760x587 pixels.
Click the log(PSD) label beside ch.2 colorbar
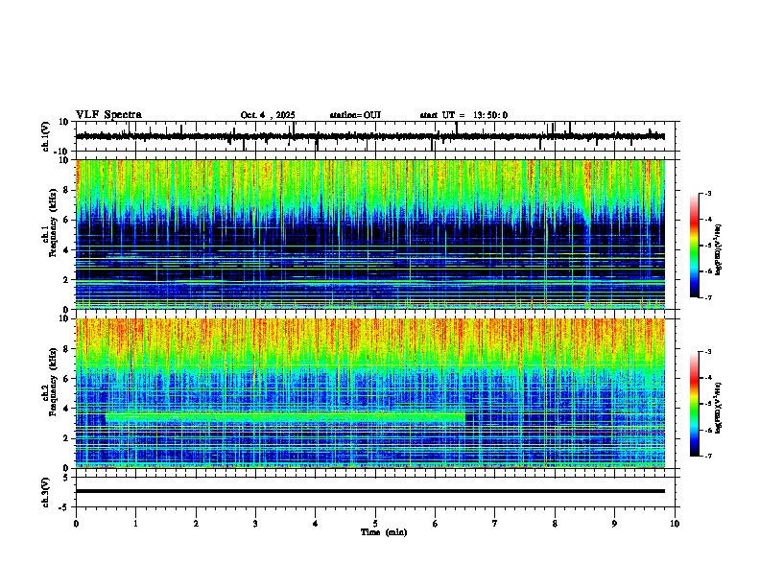(718, 408)
